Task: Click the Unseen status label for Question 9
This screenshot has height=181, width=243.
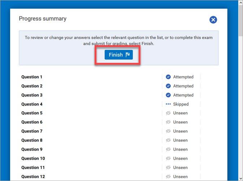Action: point(180,149)
